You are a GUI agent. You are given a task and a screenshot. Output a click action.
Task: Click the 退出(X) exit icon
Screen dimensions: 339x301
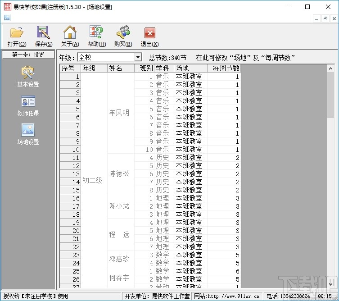coord(149,33)
